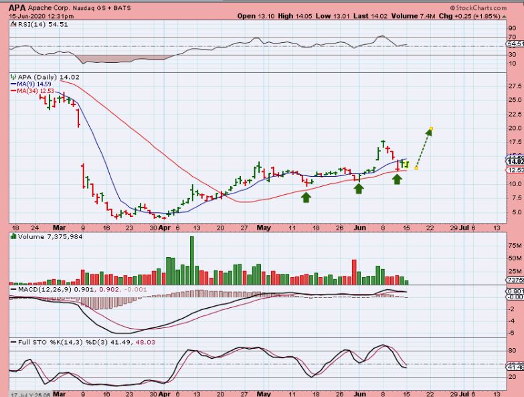Click the 20.0 label on price axis

(515, 128)
